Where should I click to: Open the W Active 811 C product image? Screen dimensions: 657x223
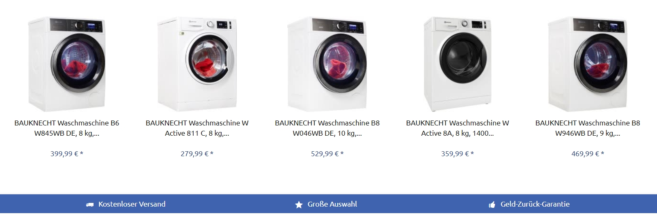[197, 64]
